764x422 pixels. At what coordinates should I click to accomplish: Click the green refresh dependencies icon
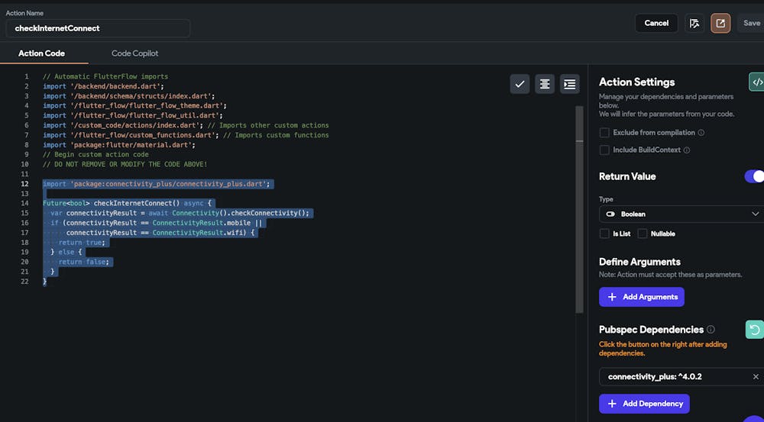[x=754, y=330]
